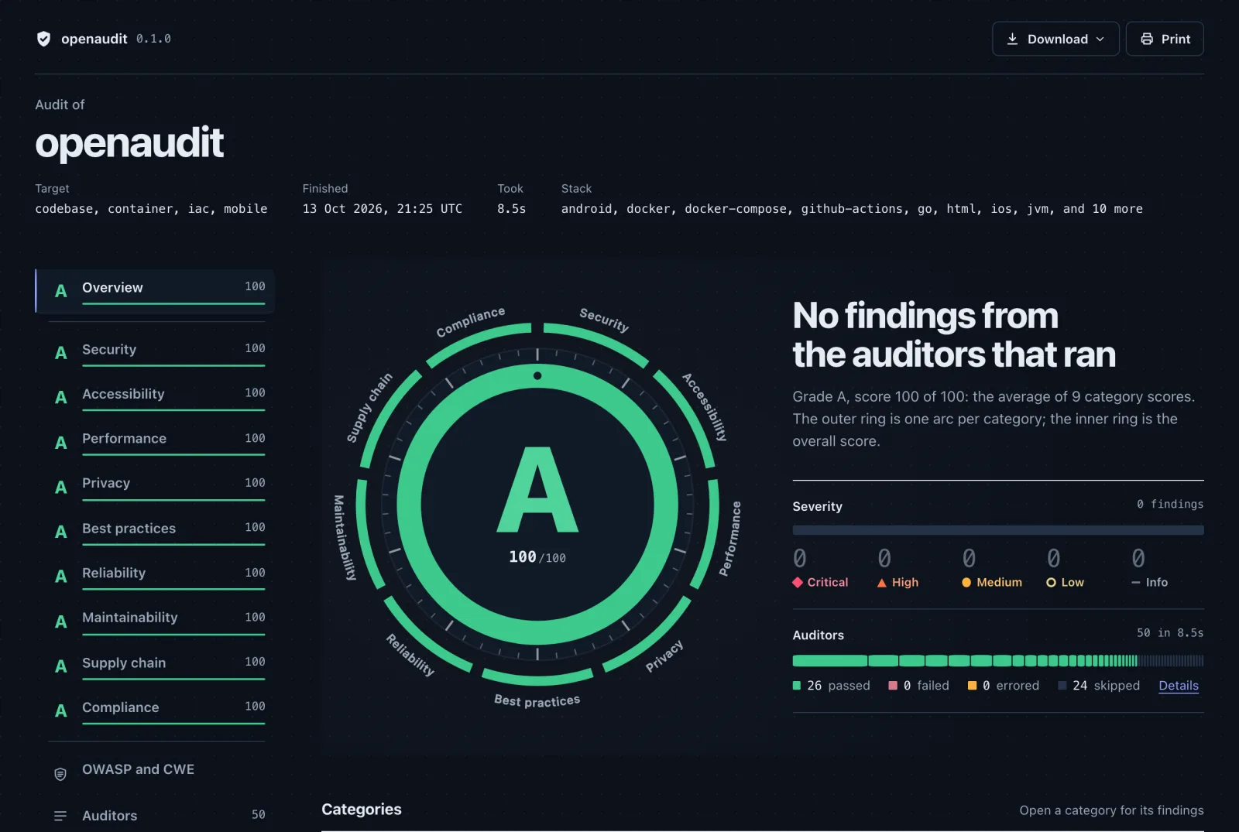Click the '50 in 8.5s' auditors summary
Viewport: 1239px width, 832px height.
pyautogui.click(x=1170, y=633)
